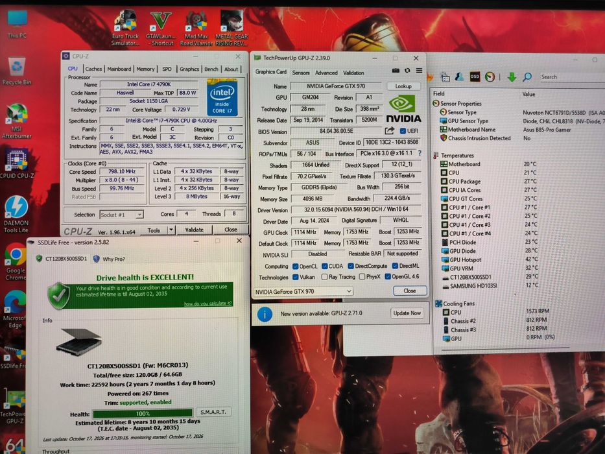The height and width of the screenshot is (454, 605).
Task: Toggle Vulkan checkbox in GPU-Z
Action: click(296, 277)
